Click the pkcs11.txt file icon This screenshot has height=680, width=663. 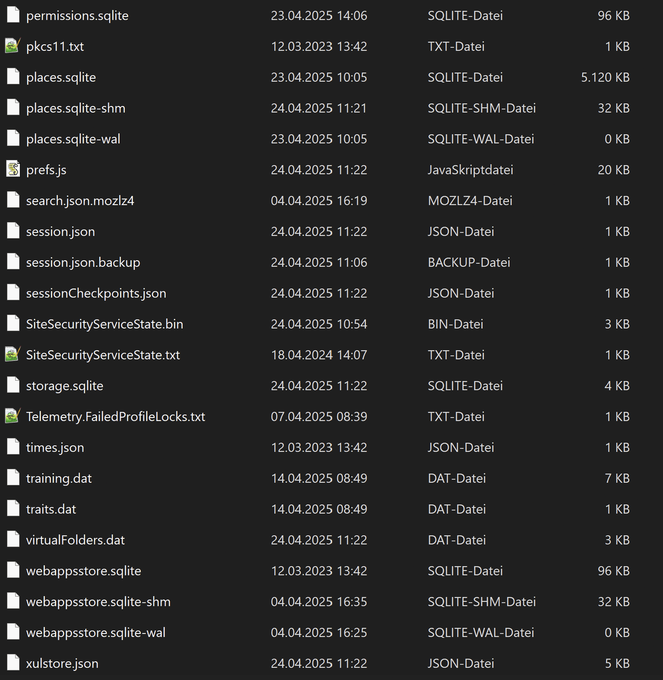tap(12, 46)
